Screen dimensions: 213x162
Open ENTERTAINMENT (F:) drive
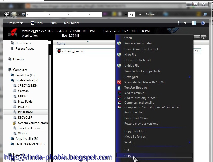pyautogui.click(x=28, y=144)
